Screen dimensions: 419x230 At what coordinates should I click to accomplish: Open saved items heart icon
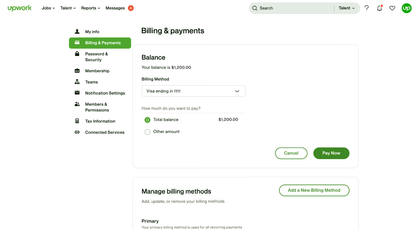pos(392,8)
